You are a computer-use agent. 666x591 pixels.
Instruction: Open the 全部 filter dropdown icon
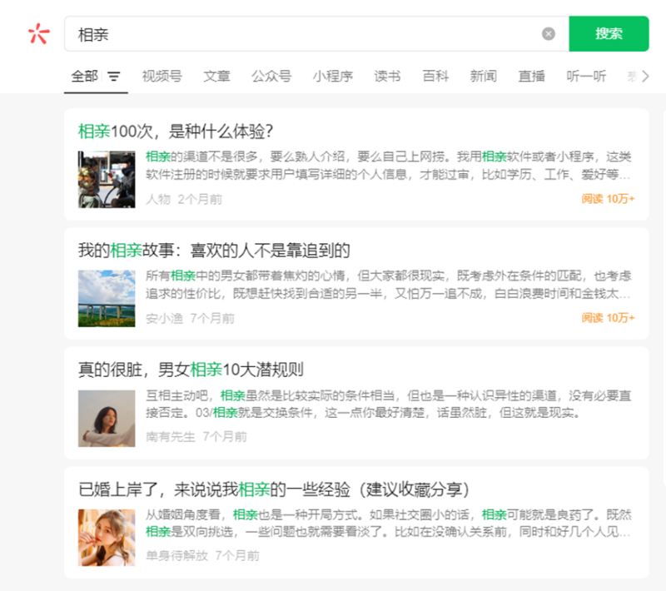[114, 77]
